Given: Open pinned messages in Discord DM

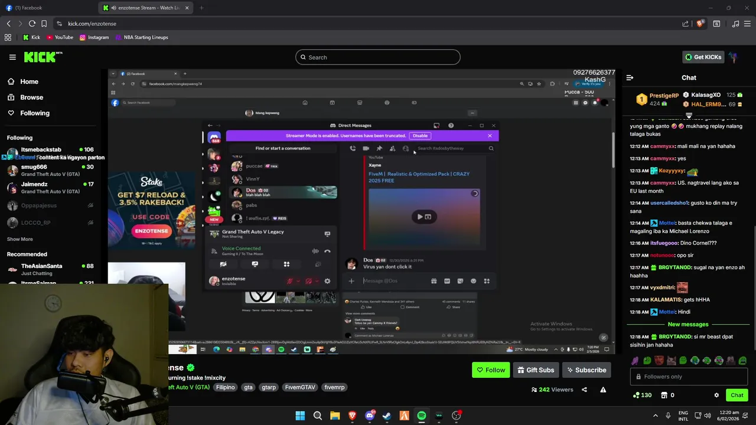Looking at the screenshot, I should pyautogui.click(x=379, y=149).
